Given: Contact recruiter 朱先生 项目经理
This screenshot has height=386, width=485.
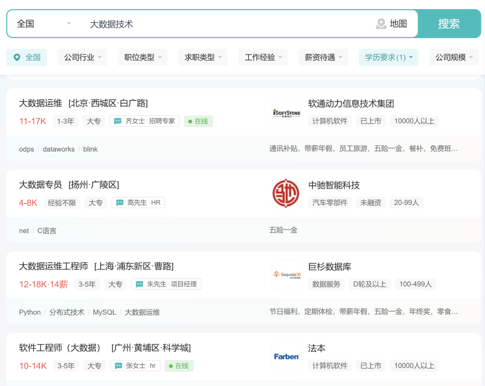Looking at the screenshot, I should coord(167,284).
